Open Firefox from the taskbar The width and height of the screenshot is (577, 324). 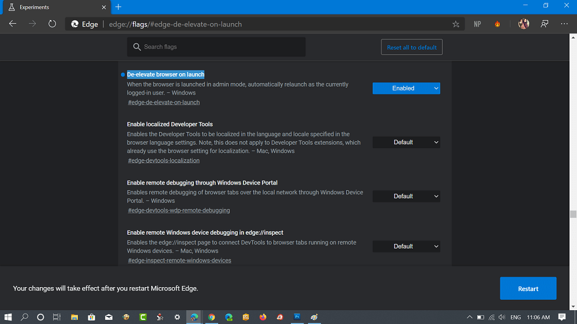coord(263,317)
